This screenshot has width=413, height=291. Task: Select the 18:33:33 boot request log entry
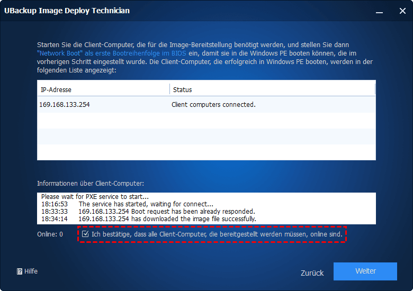148,212
